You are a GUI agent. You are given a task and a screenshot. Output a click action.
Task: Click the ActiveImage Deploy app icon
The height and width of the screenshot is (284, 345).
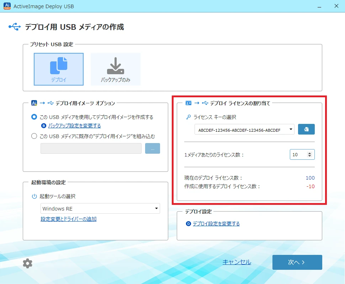[7, 6]
